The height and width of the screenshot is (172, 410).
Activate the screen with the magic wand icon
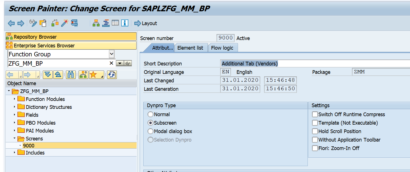pos(64,23)
